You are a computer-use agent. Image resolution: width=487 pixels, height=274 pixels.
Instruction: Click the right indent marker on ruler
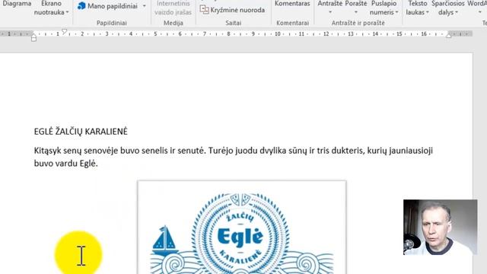tap(448, 35)
